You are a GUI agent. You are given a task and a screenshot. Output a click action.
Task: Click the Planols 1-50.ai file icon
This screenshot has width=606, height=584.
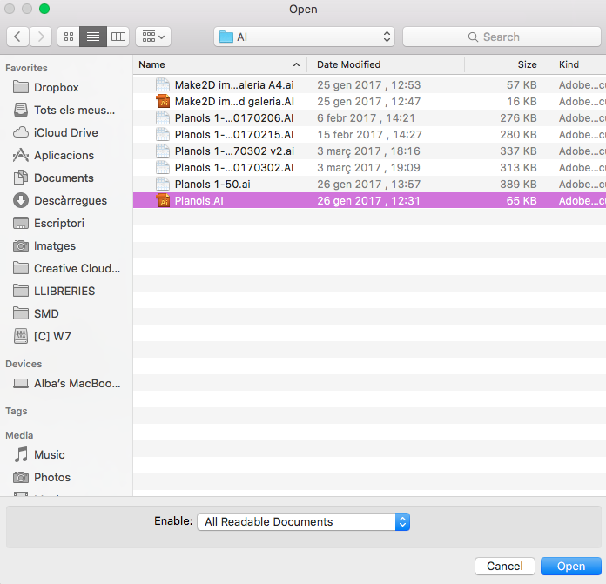(x=163, y=185)
